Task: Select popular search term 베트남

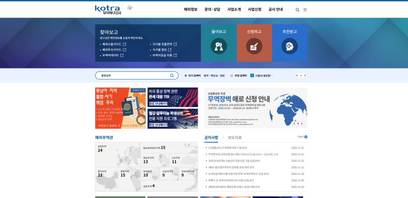Action: coord(214,76)
